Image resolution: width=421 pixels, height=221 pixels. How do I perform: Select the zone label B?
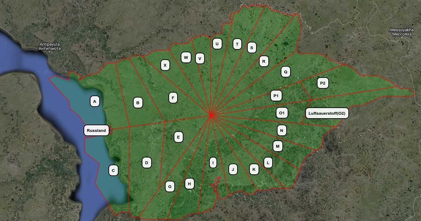pos(138,102)
